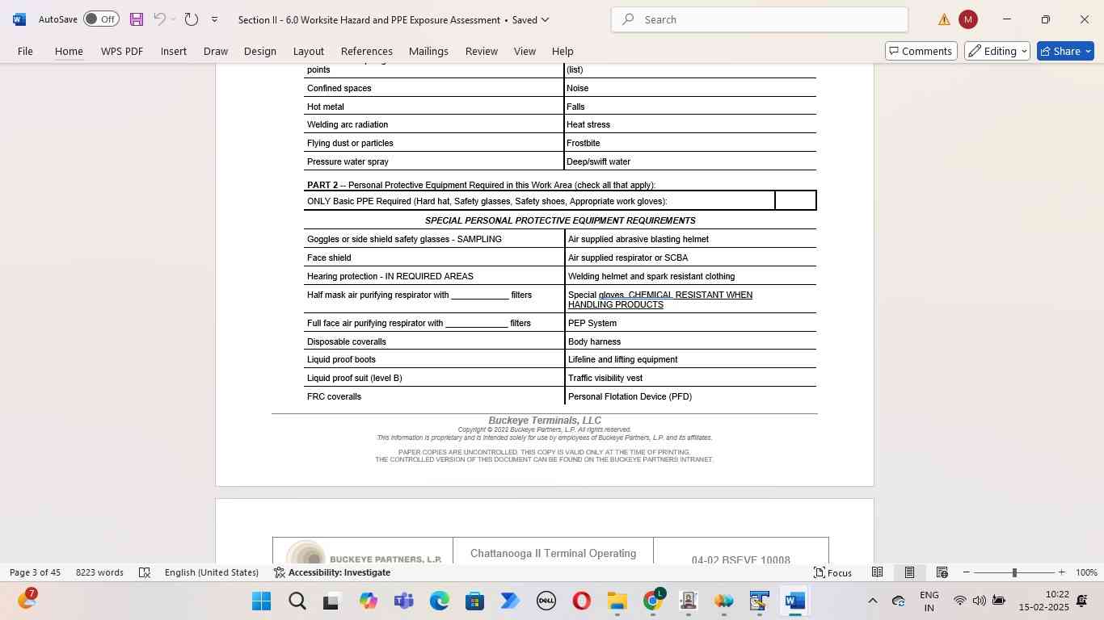Open the Review tab
Image resolution: width=1104 pixels, height=620 pixels.
(482, 51)
